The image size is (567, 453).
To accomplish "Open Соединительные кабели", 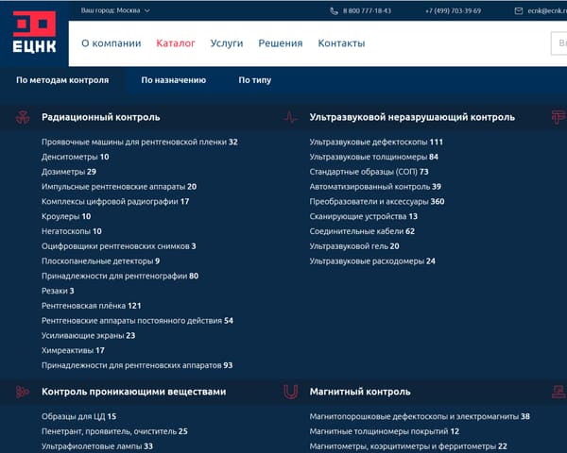I will [362, 231].
